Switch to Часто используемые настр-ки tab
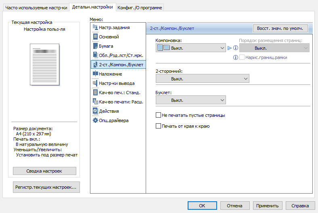Viewport: 318px width, 213px height. coord(36,8)
